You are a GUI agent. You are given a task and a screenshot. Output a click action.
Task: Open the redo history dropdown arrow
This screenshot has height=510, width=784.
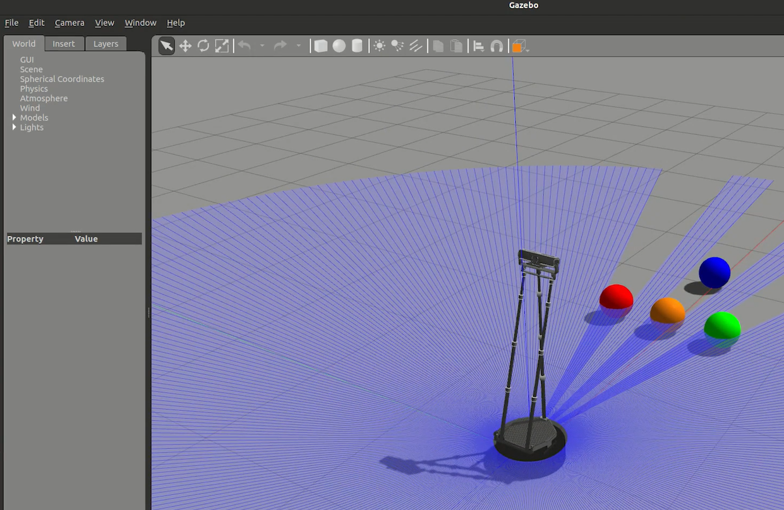(299, 46)
